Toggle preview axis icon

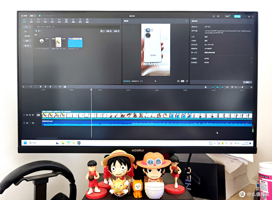[x=227, y=87]
